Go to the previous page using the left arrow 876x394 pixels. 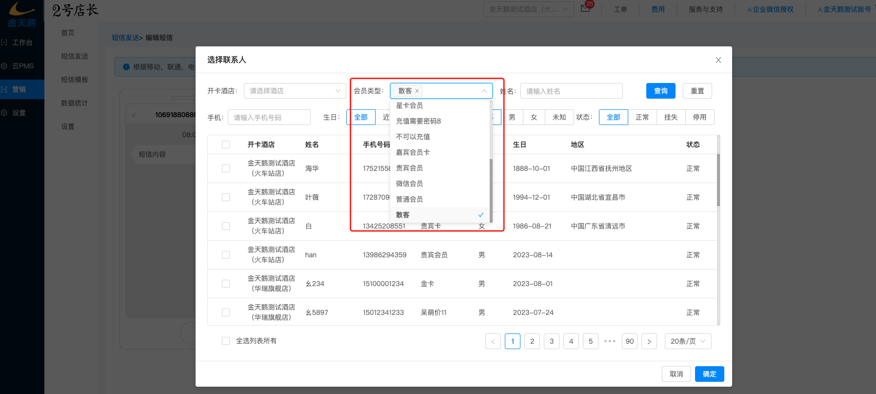493,341
